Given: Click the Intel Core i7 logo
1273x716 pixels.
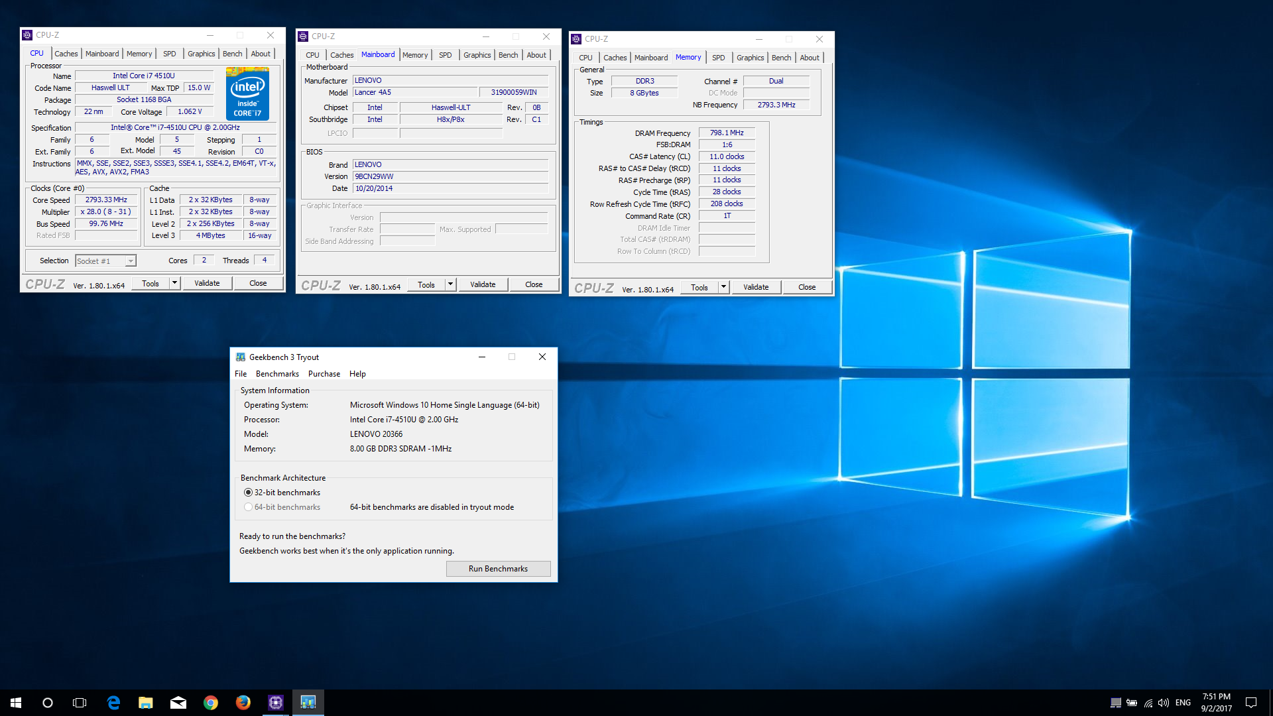Looking at the screenshot, I should pyautogui.click(x=247, y=93).
